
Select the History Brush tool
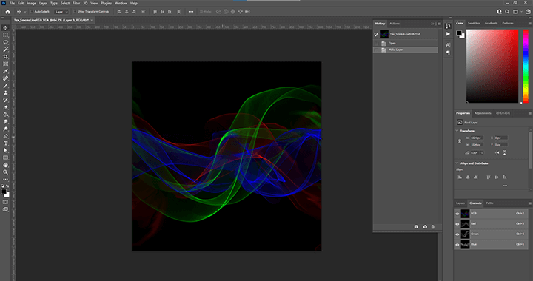(x=5, y=100)
